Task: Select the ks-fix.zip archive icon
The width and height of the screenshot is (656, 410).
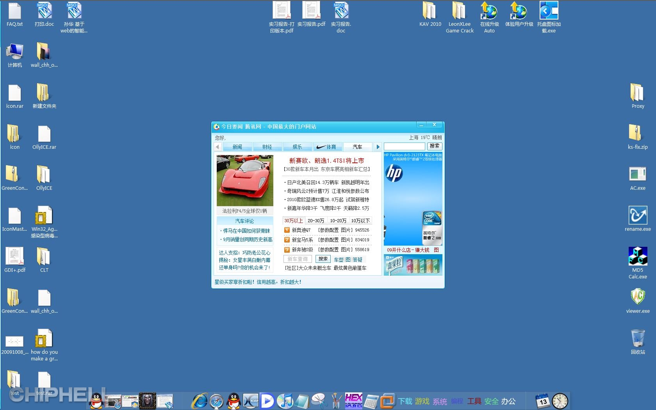Action: point(638,137)
